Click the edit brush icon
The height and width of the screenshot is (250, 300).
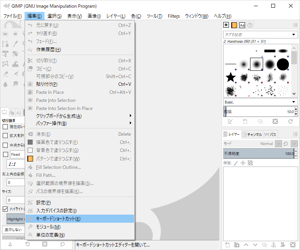[230, 122]
